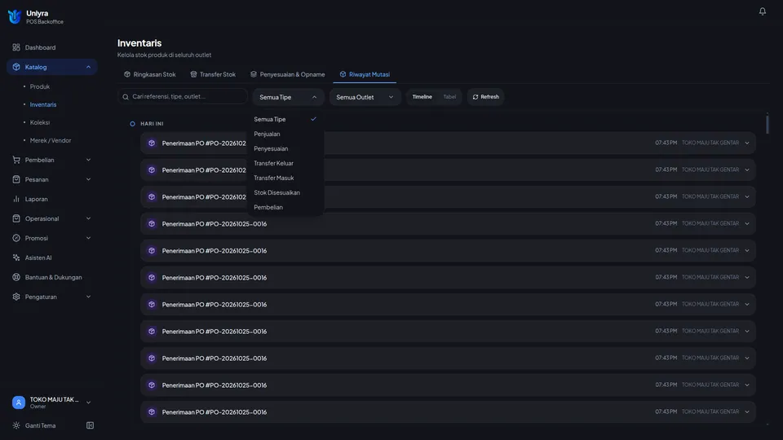Open the Riwayat Mutasi tab

pos(365,74)
